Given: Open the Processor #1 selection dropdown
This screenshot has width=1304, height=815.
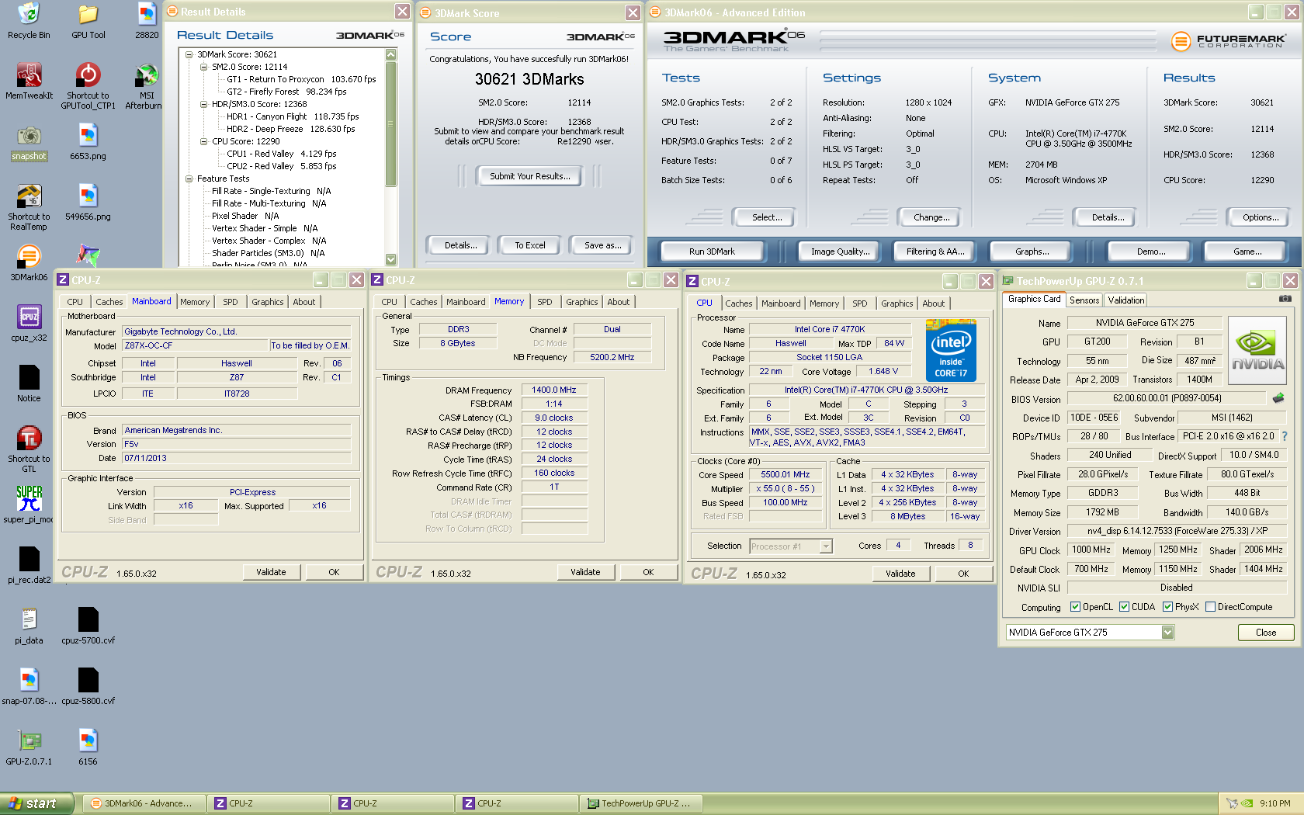Looking at the screenshot, I should (x=826, y=546).
